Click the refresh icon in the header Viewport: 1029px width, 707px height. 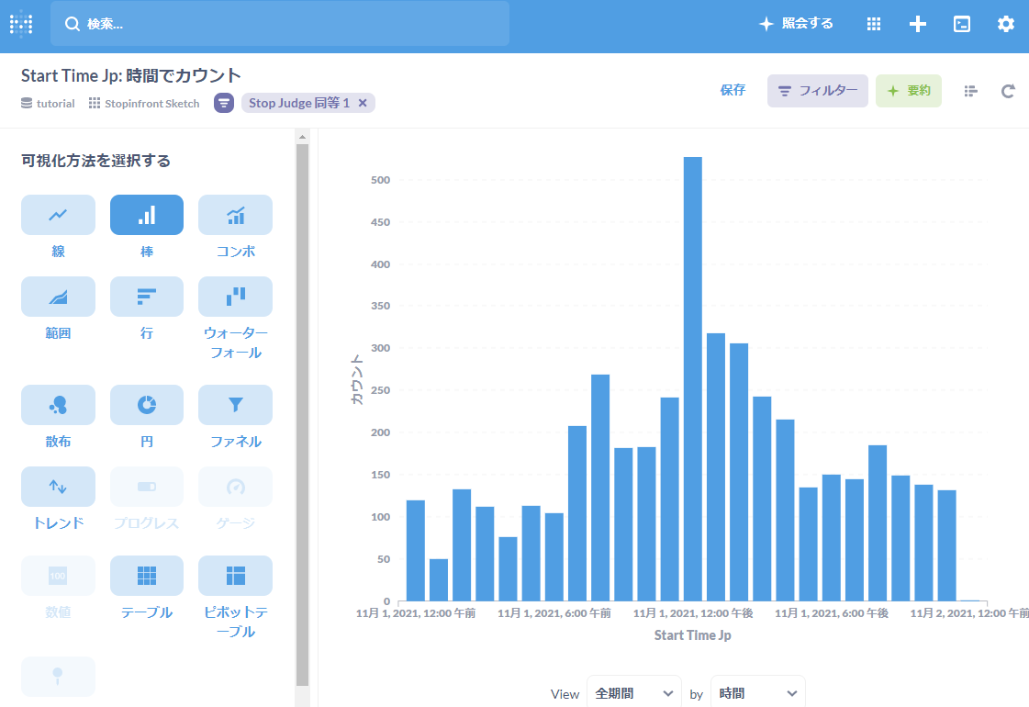[x=1008, y=91]
